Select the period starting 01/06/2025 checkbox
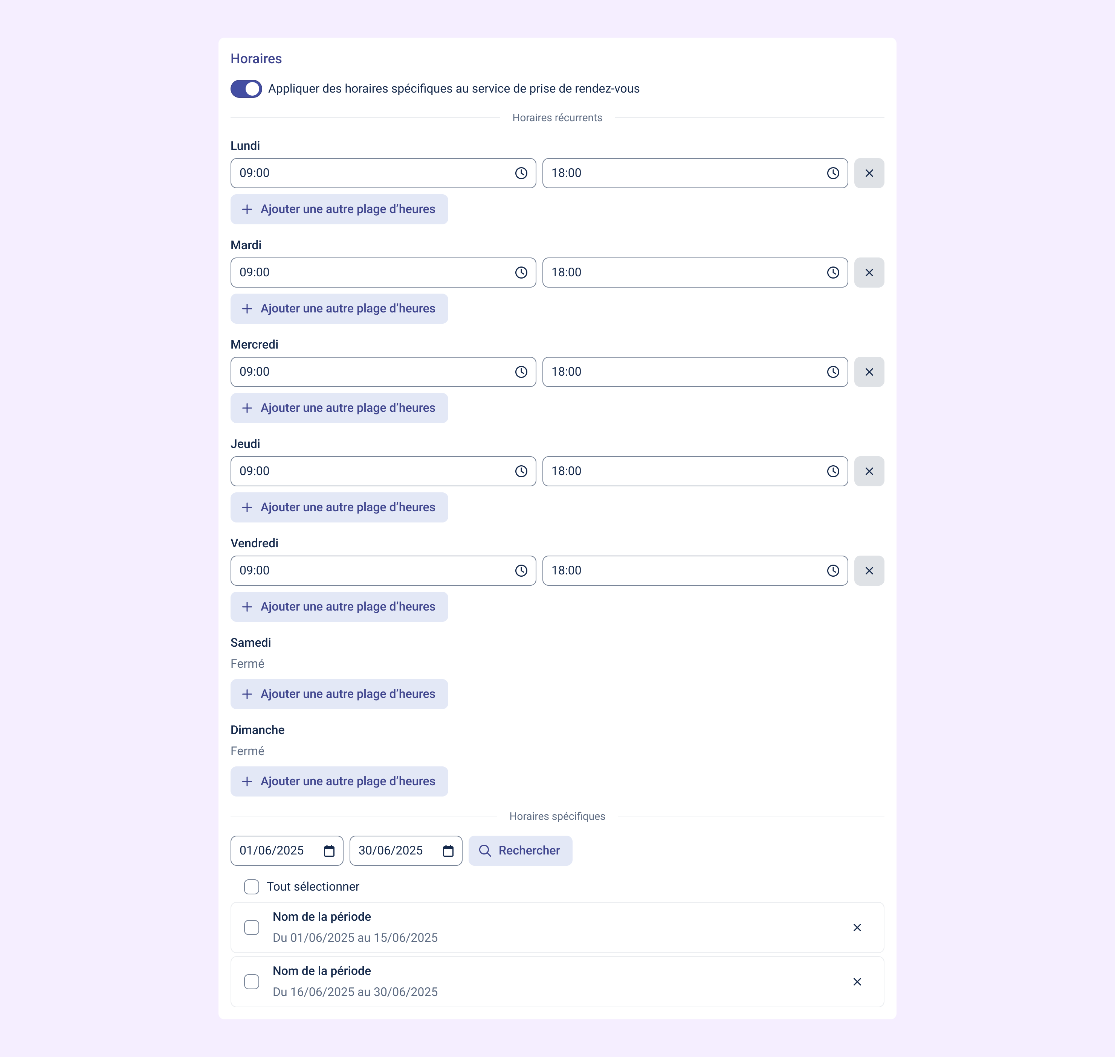Viewport: 1115px width, 1057px height. point(251,928)
